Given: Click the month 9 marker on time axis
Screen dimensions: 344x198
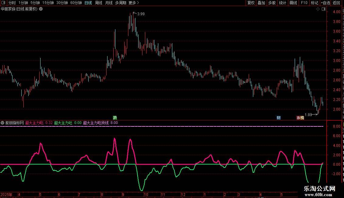Looking at the screenshot, I should tap(123, 195).
